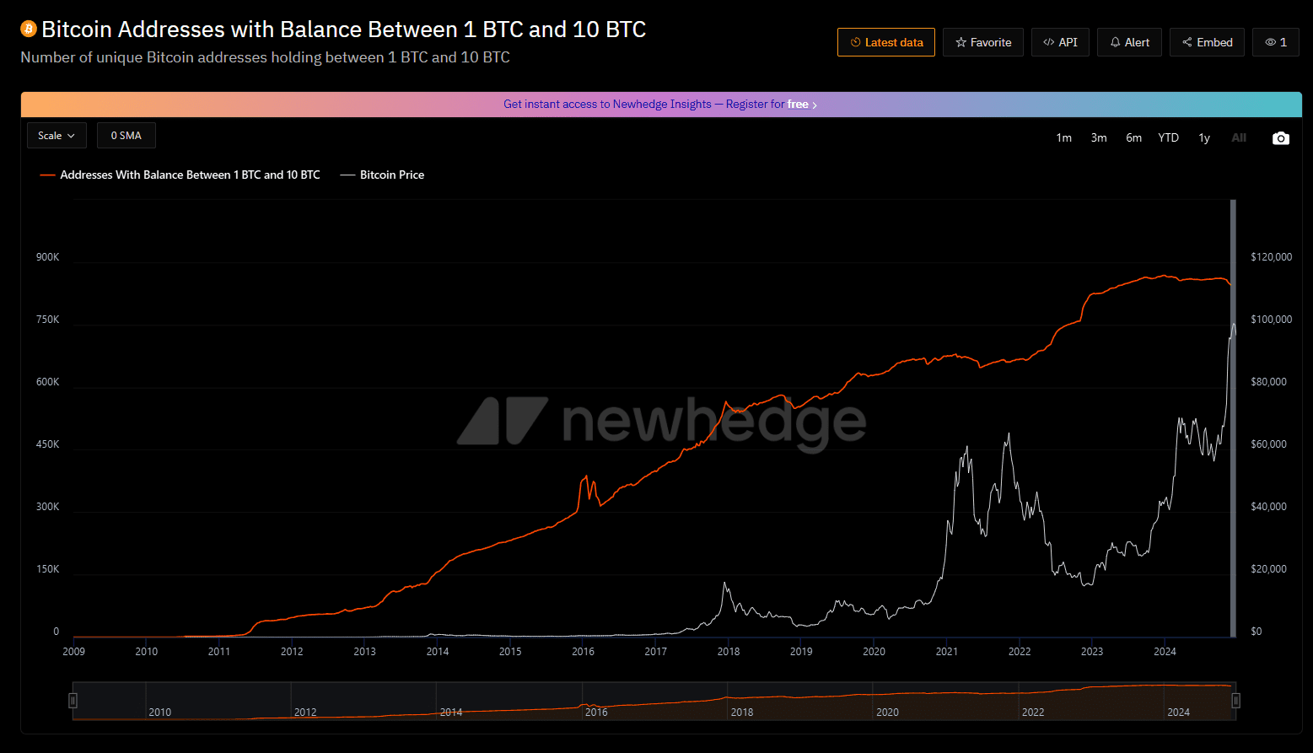This screenshot has width=1313, height=753.
Task: Click the 2018 x-axis label
Action: click(x=729, y=652)
